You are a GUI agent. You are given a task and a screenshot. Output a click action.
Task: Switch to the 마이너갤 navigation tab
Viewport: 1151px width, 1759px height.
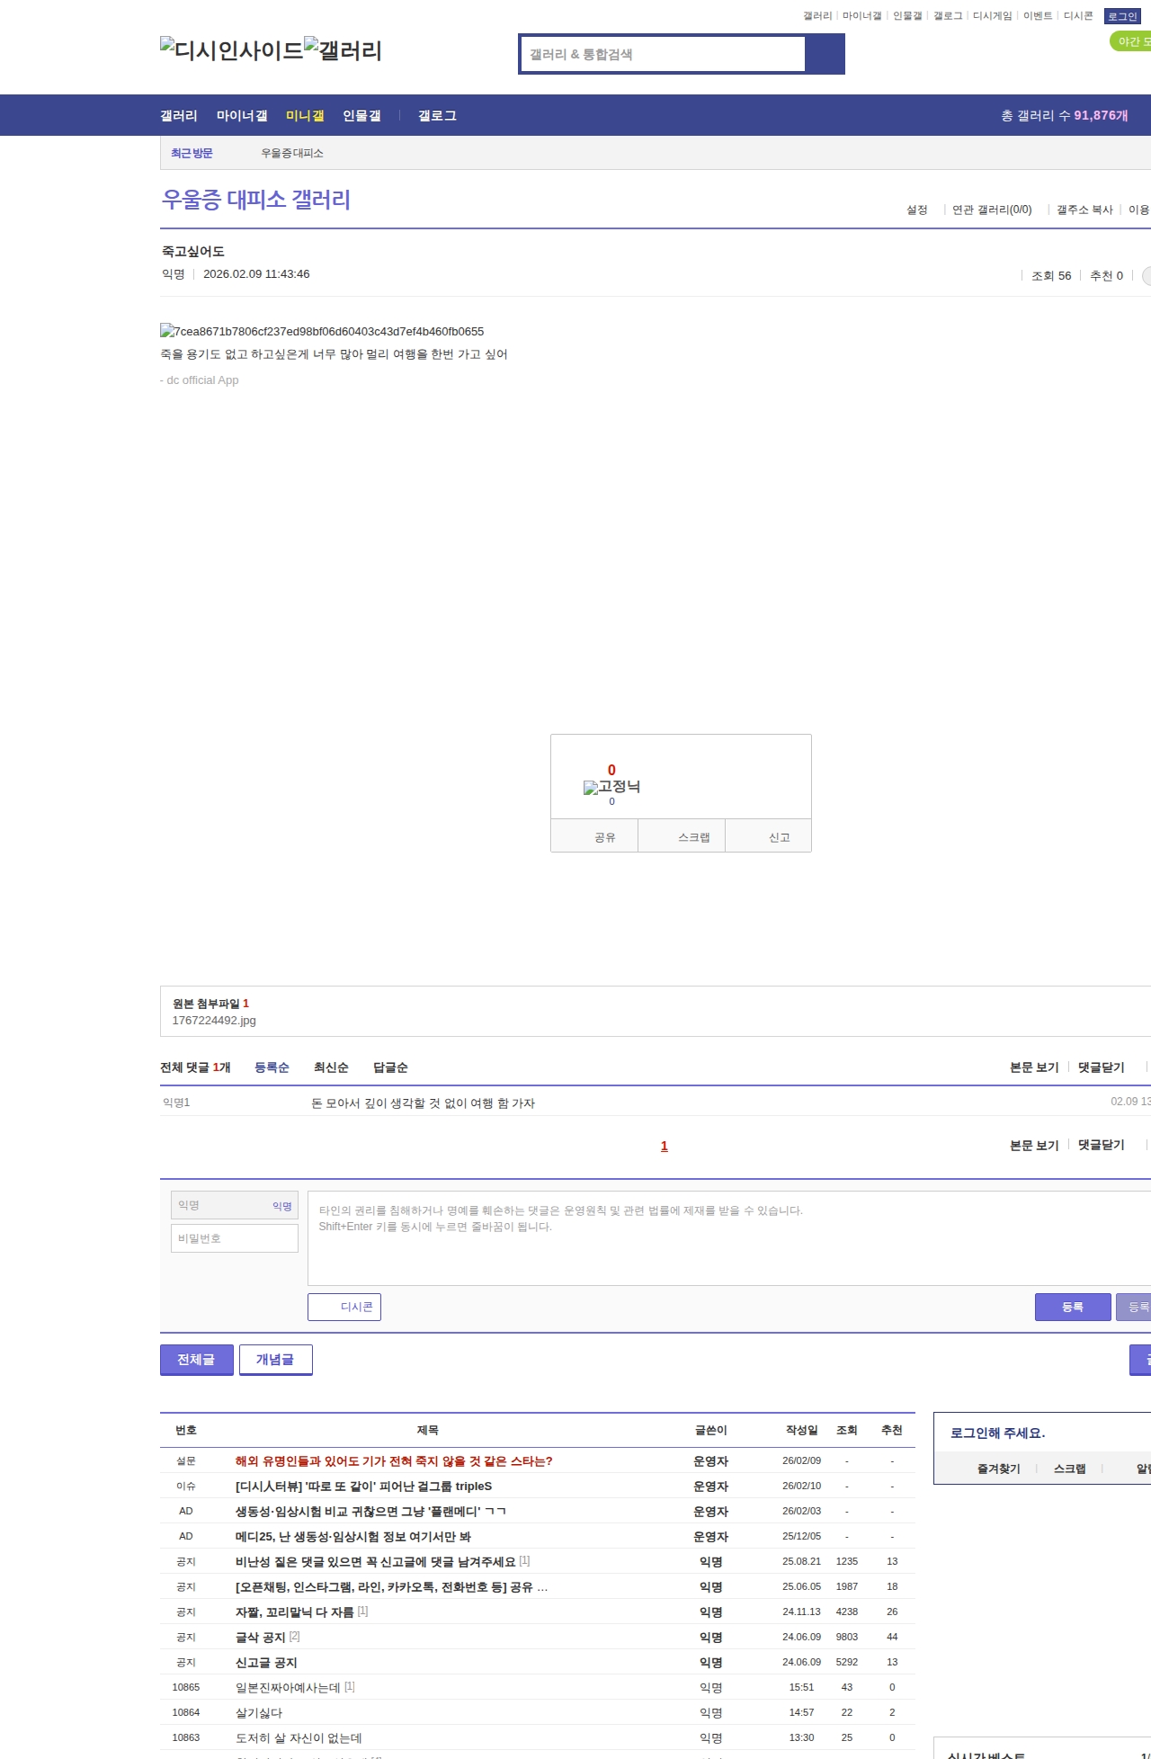click(x=242, y=116)
